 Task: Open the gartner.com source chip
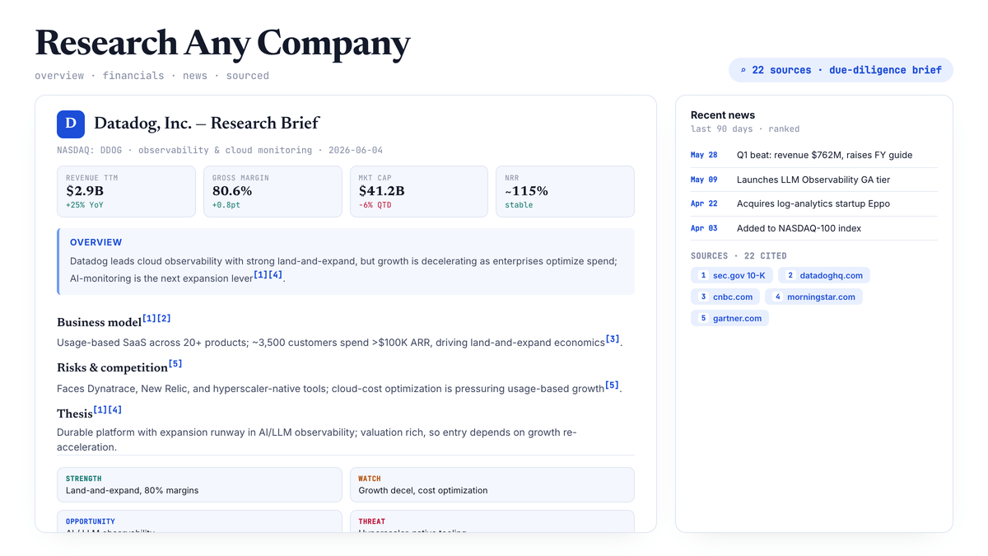click(x=729, y=318)
